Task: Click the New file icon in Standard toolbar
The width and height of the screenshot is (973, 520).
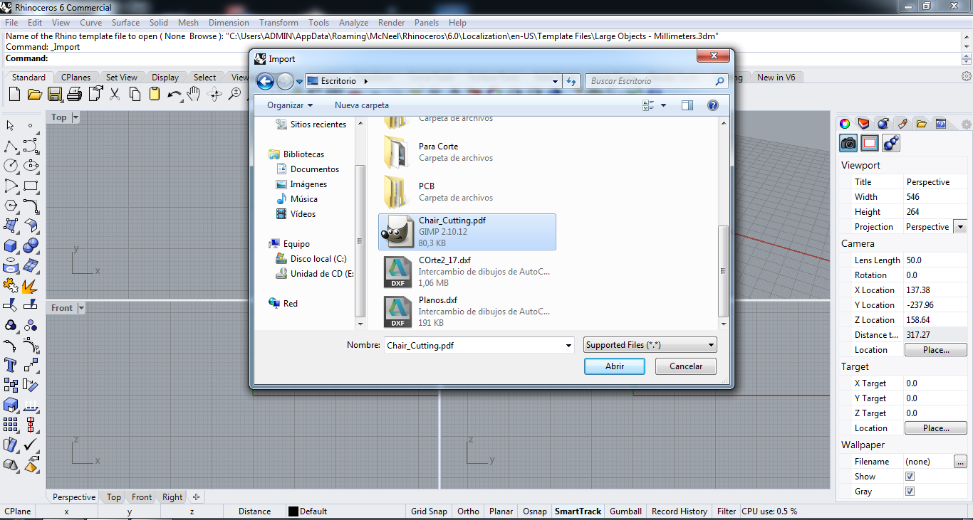Action: click(x=14, y=94)
